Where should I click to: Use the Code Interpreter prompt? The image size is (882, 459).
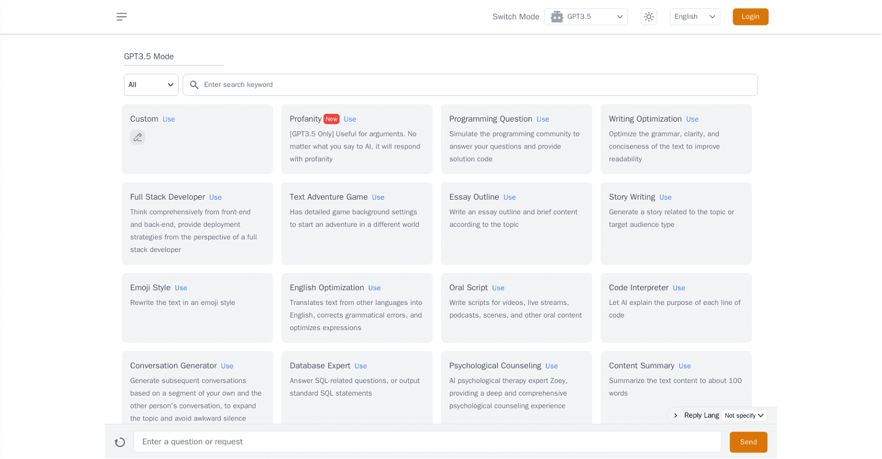point(679,288)
